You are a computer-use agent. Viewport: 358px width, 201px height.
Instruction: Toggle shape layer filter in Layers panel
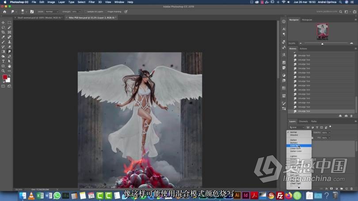click(x=321, y=127)
